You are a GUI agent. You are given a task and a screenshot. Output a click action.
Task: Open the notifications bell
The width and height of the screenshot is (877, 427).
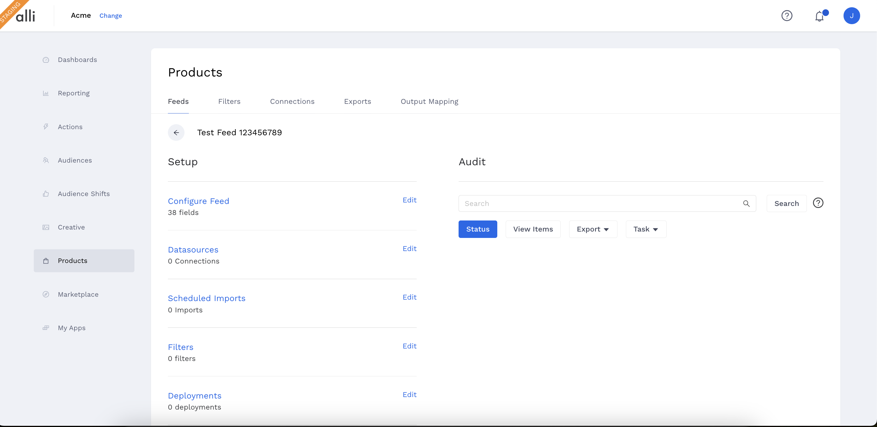click(819, 16)
